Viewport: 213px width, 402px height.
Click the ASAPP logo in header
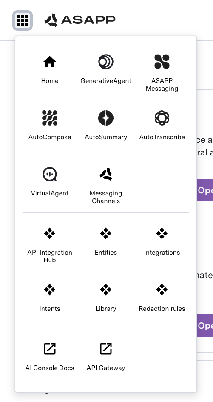click(x=80, y=20)
